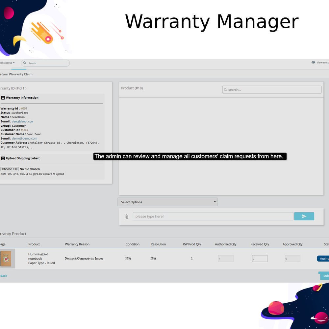Click the Submit button at bottom right

324,276
